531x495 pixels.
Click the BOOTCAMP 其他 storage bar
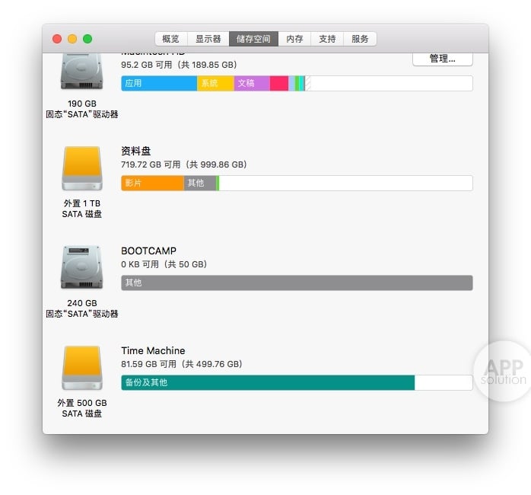click(297, 283)
